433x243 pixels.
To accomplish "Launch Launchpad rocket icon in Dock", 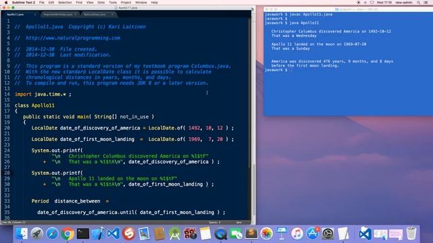I will 37,234.
